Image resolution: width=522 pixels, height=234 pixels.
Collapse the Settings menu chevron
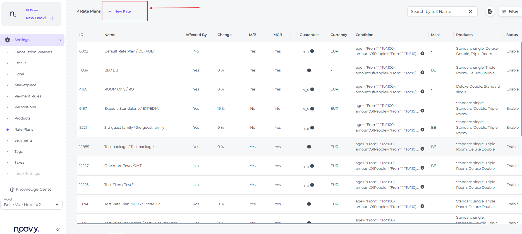tap(60, 40)
